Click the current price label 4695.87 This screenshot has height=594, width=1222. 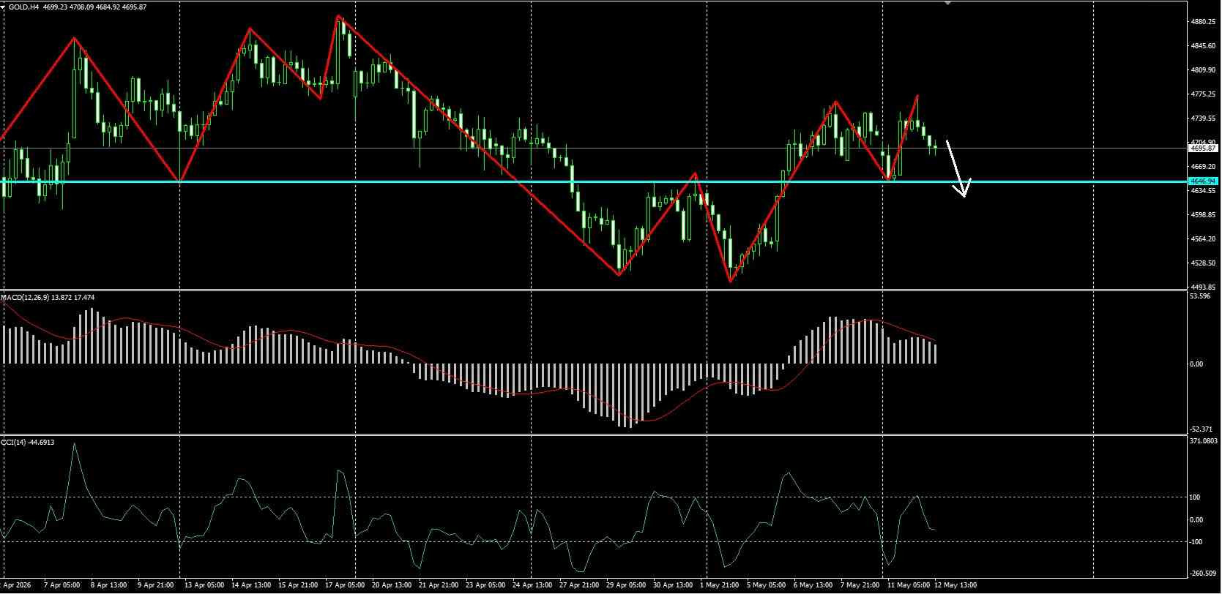pyautogui.click(x=1203, y=148)
